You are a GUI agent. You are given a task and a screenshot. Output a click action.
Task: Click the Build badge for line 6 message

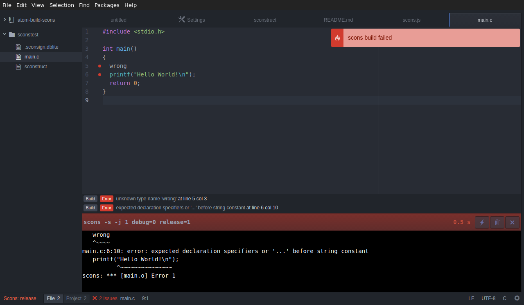pyautogui.click(x=90, y=208)
